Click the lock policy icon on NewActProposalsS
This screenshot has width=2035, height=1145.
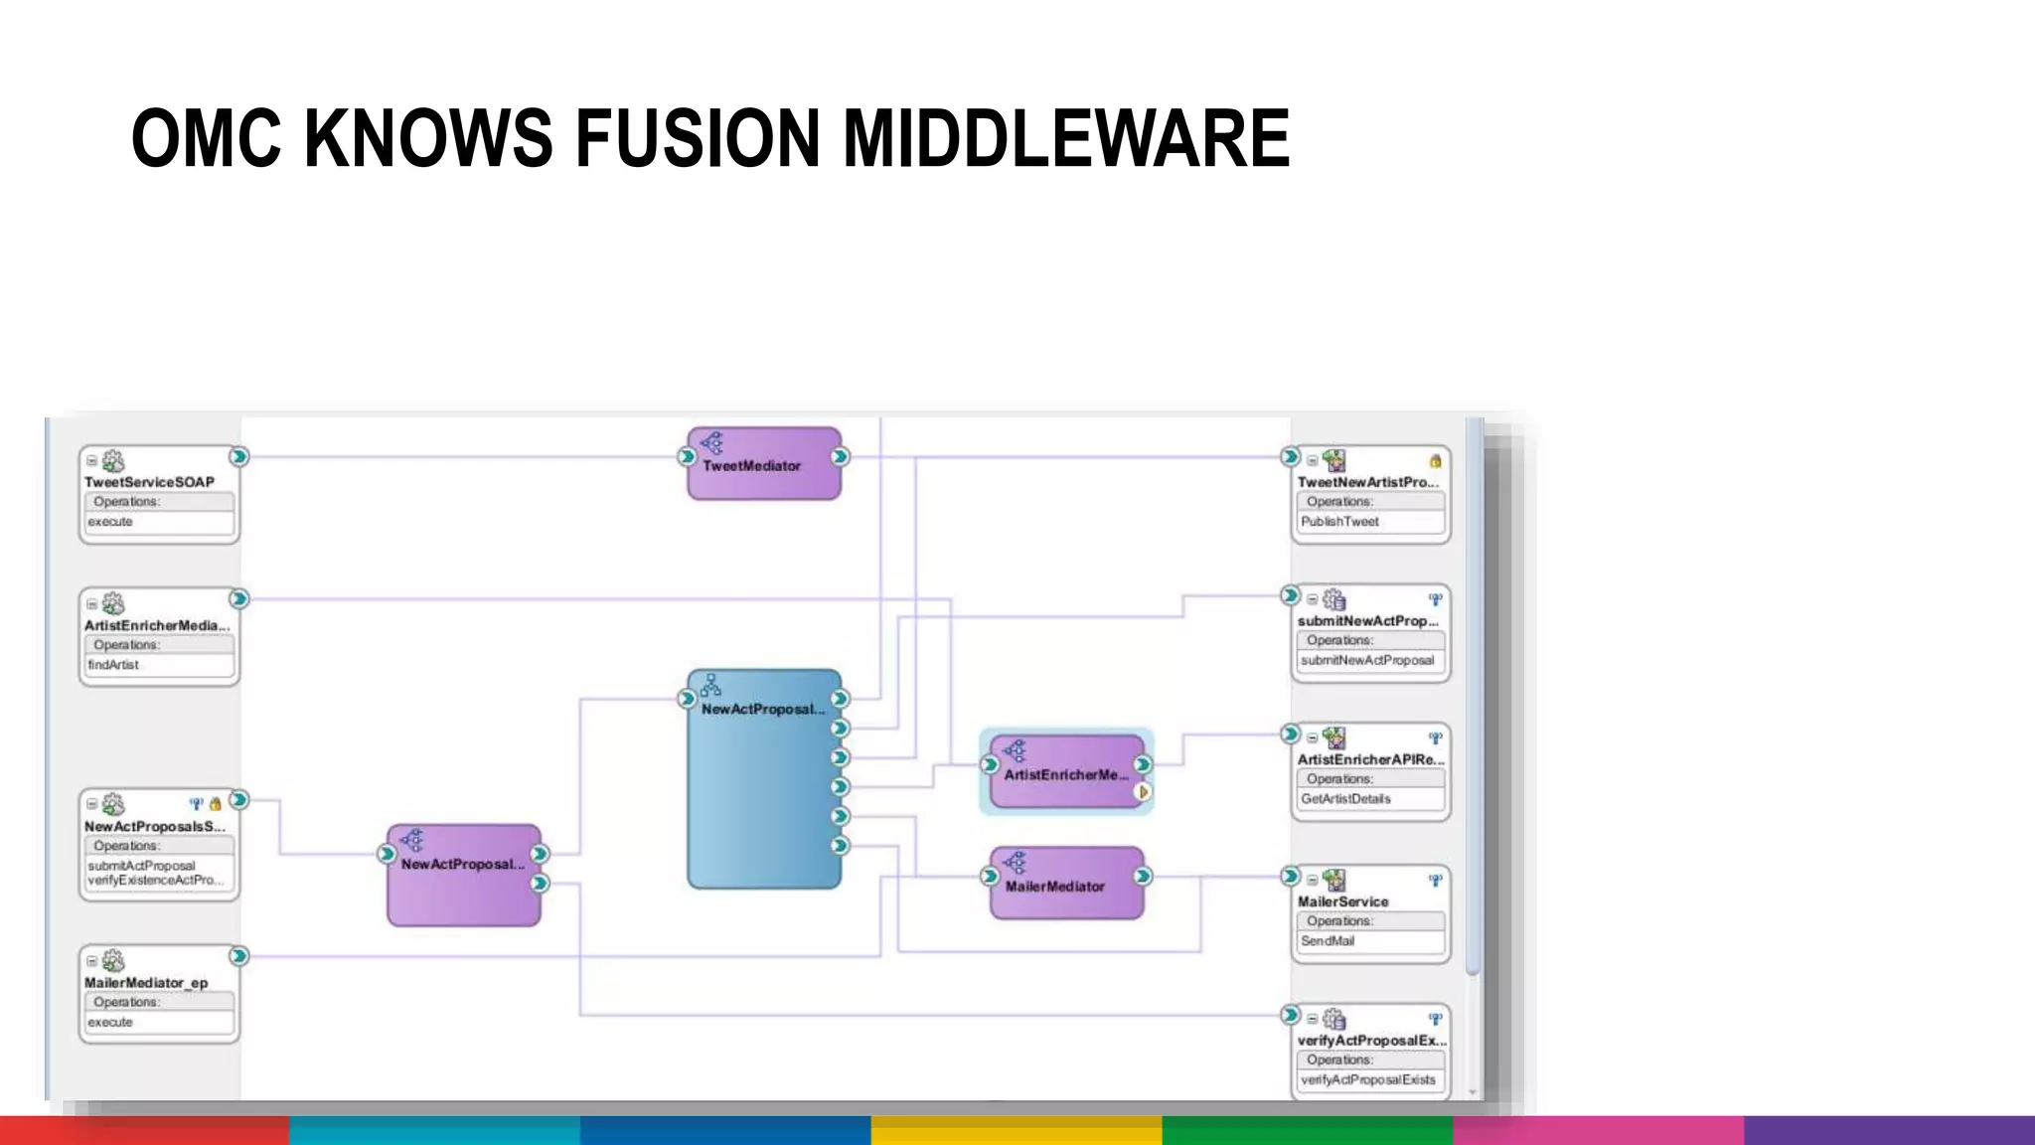[x=215, y=803]
